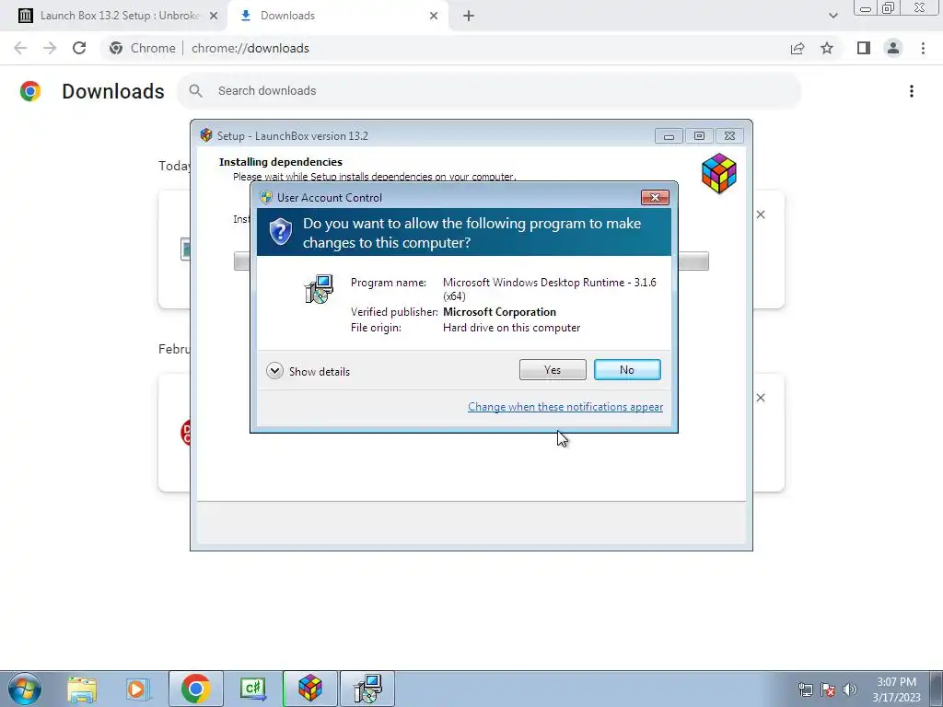Go back in Chrome

point(20,48)
